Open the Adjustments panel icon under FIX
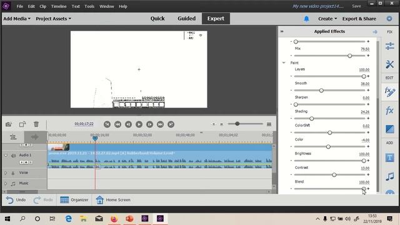400x225 pixels. click(390, 46)
